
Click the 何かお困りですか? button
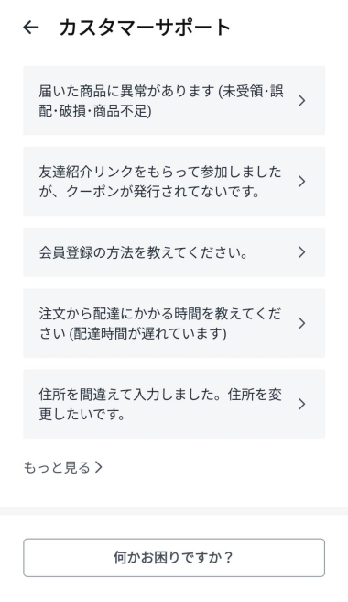point(174,557)
